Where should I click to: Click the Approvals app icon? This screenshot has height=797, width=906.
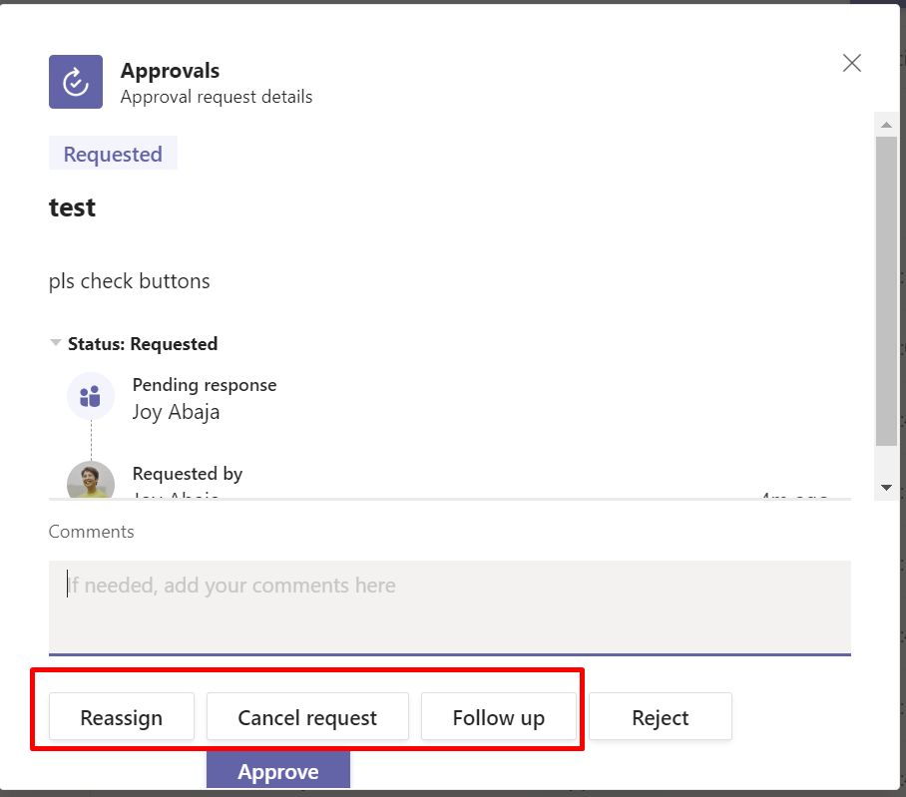(76, 82)
